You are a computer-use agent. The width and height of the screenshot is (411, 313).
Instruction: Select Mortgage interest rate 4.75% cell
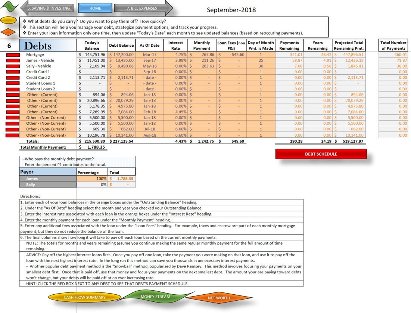coord(175,55)
